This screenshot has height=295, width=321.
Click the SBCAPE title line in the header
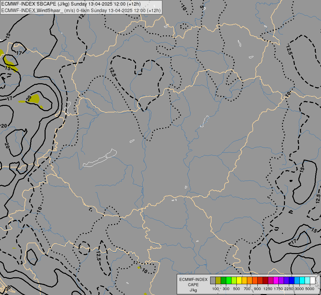tap(71, 4)
